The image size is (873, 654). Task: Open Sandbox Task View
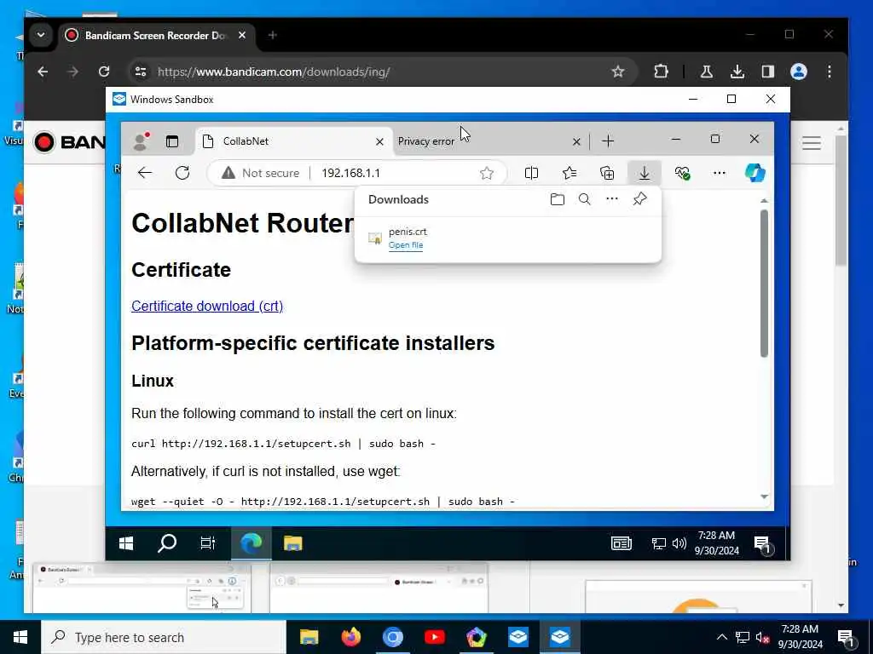(x=208, y=543)
